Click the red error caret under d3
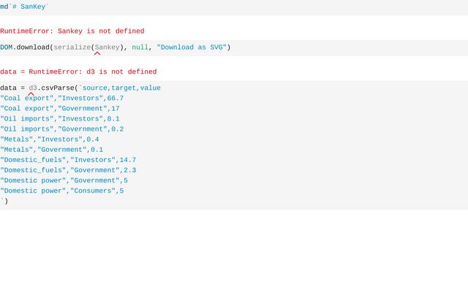Viewport: 468px width, 292px height. [31, 94]
